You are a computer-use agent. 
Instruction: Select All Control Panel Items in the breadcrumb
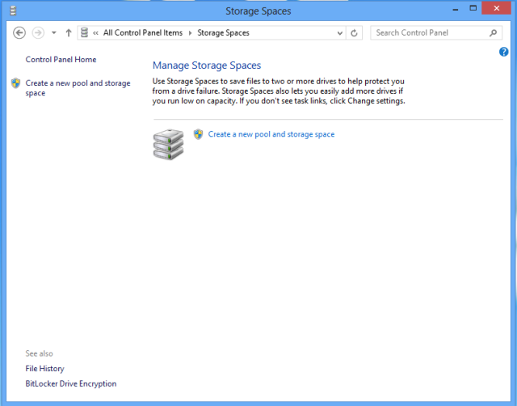tap(143, 32)
